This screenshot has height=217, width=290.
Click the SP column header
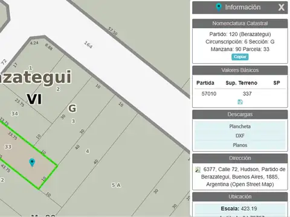tap(277, 83)
